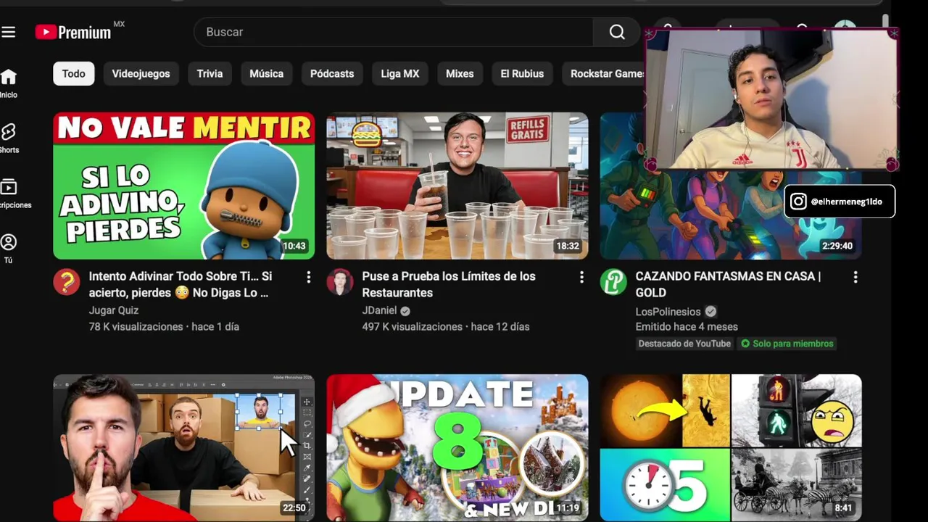Screen dimensions: 928x522
Task: Open the Intento Adivinar Todo video title
Action: click(x=180, y=284)
